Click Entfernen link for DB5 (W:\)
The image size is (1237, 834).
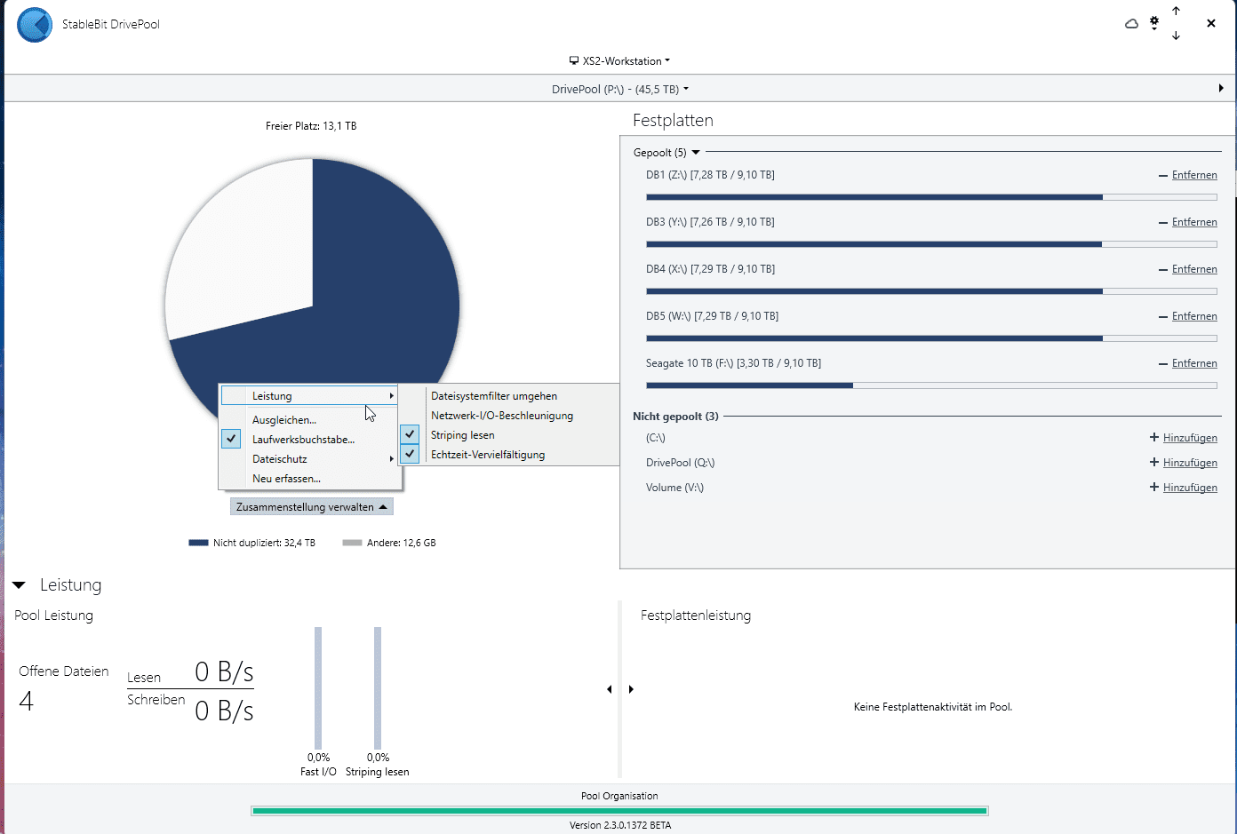1194,316
